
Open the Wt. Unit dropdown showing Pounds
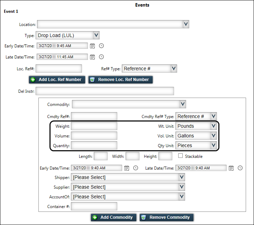(x=214, y=126)
